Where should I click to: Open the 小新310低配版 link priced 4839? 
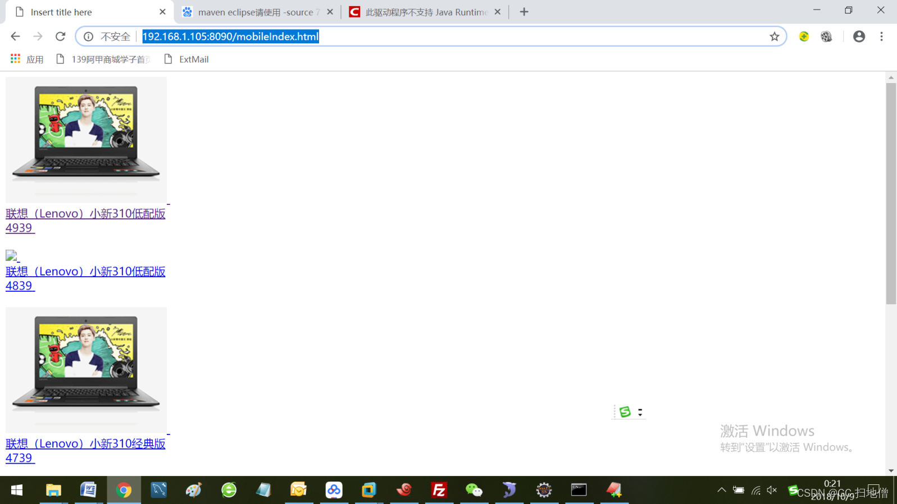click(85, 278)
